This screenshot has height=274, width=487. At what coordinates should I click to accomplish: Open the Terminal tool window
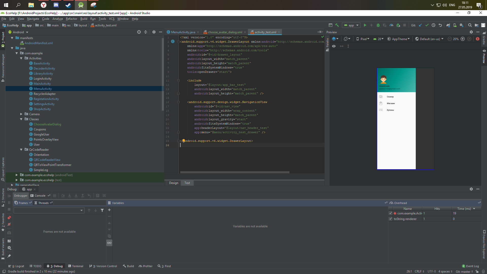[76, 266]
